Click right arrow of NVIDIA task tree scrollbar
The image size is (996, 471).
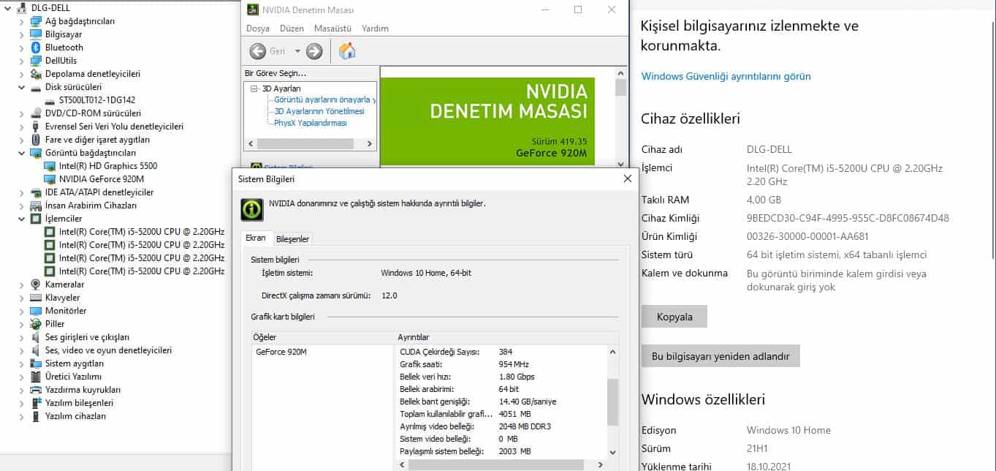(x=370, y=144)
